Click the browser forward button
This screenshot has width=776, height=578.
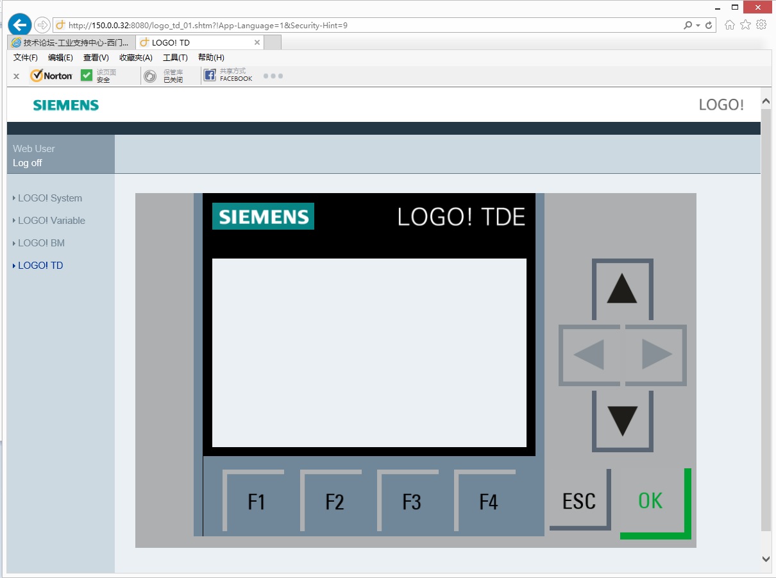click(x=42, y=25)
